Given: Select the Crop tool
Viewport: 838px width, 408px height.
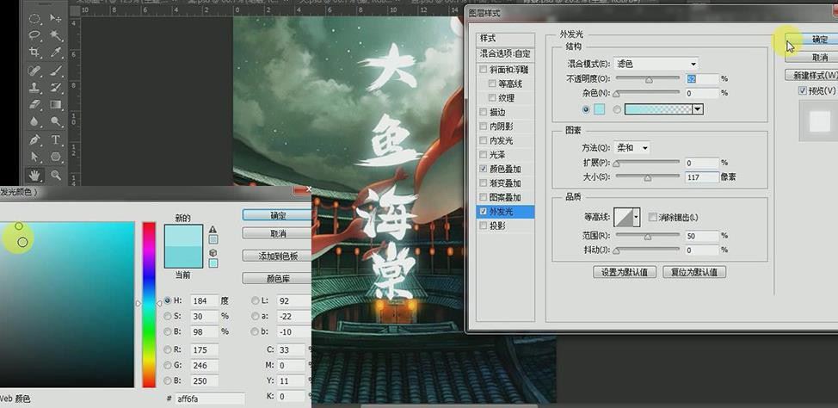Looking at the screenshot, I should [34, 53].
